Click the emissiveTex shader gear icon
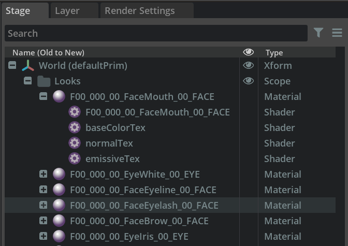348x246 pixels. click(x=75, y=159)
